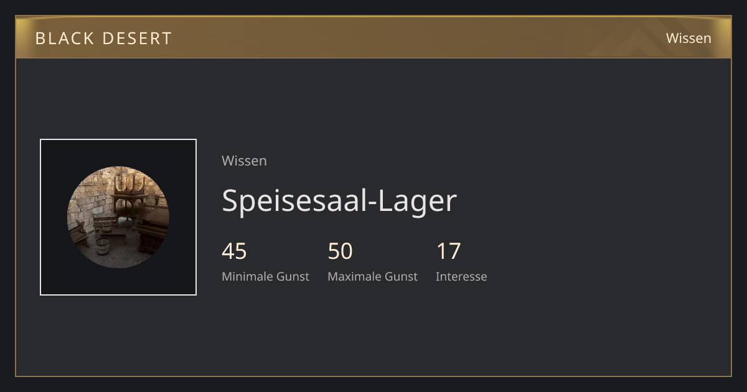Image resolution: width=747 pixels, height=392 pixels.
Task: Click the Speisesaal-Lager heading
Action: click(x=339, y=200)
